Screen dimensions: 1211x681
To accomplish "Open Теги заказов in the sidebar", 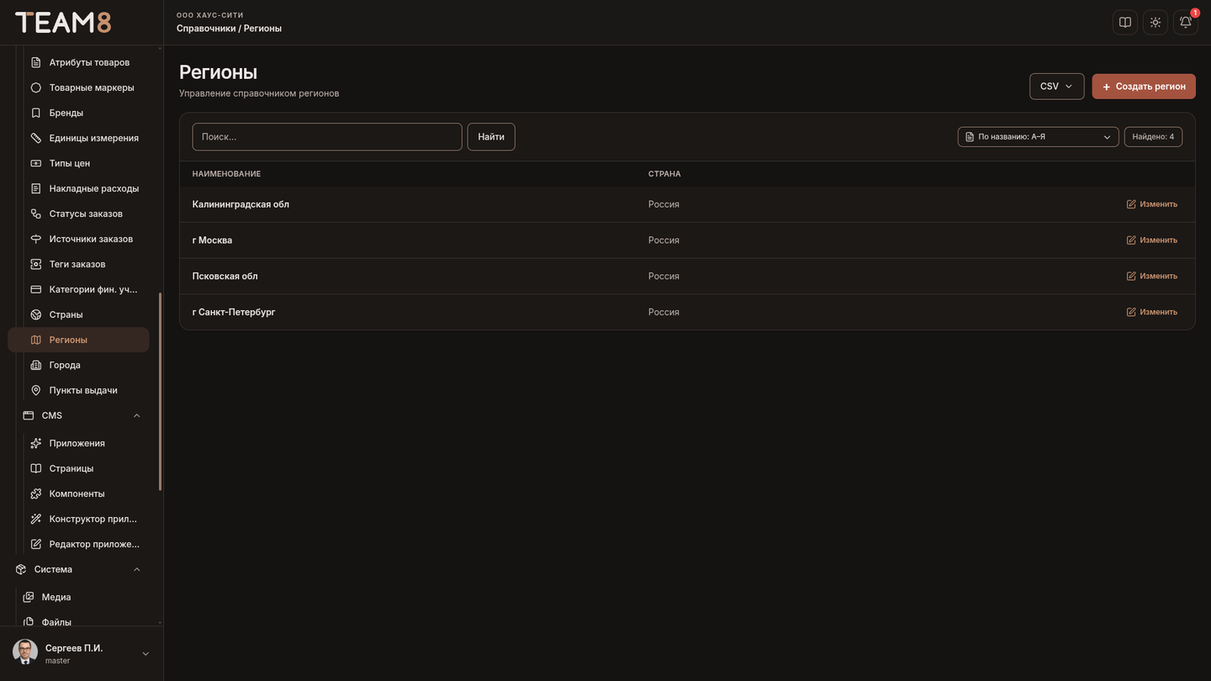I will [x=78, y=264].
